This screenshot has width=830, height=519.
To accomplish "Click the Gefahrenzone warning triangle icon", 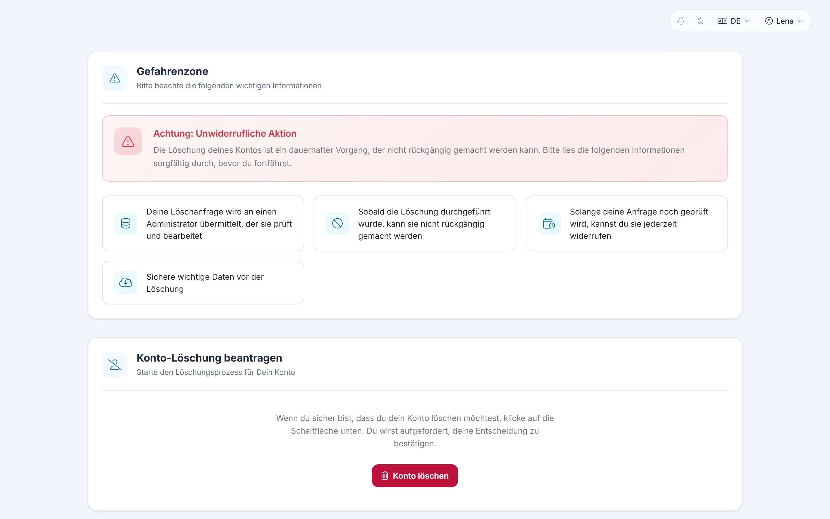I will [114, 78].
